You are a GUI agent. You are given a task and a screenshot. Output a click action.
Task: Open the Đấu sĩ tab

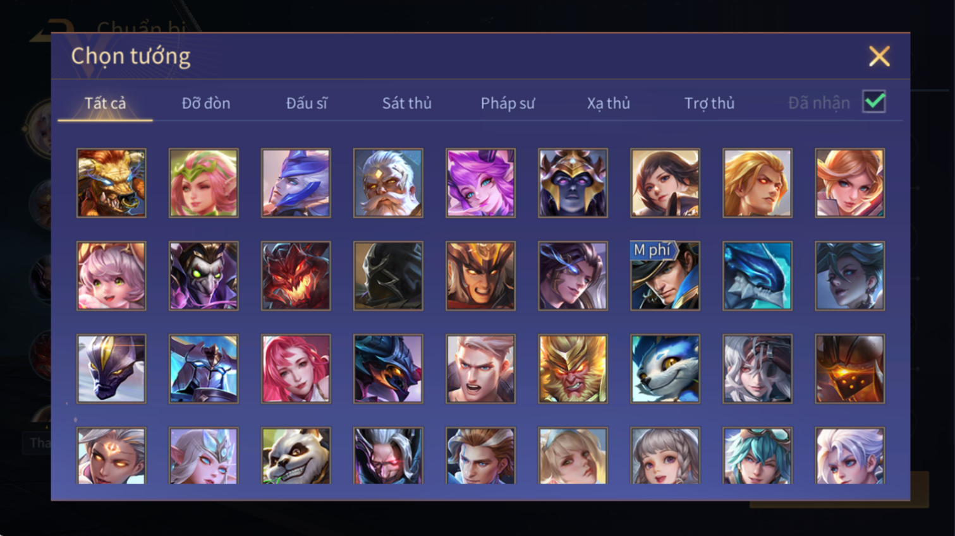pos(307,103)
